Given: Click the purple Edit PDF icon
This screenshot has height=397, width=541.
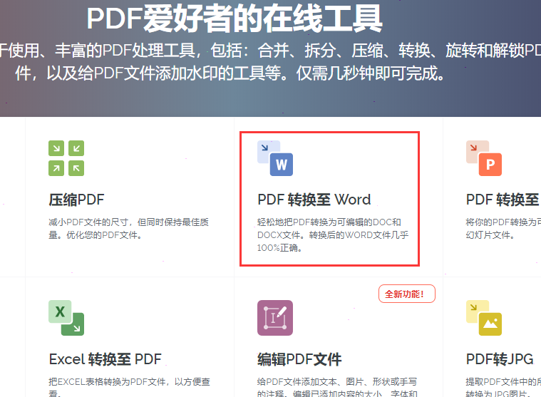Looking at the screenshot, I should point(275,318).
